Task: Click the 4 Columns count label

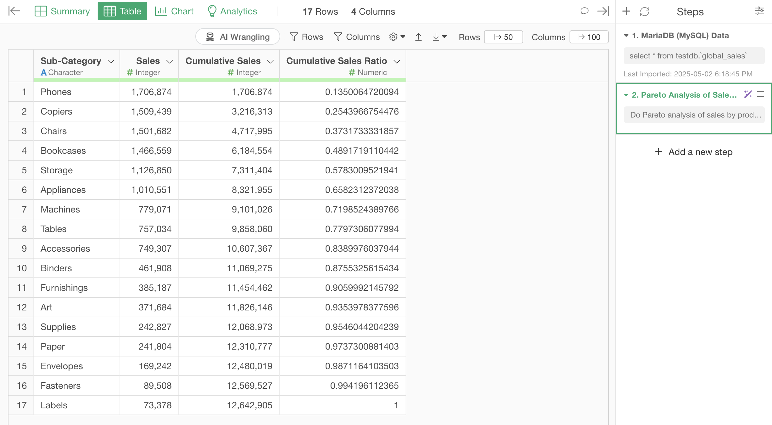Action: (x=373, y=11)
